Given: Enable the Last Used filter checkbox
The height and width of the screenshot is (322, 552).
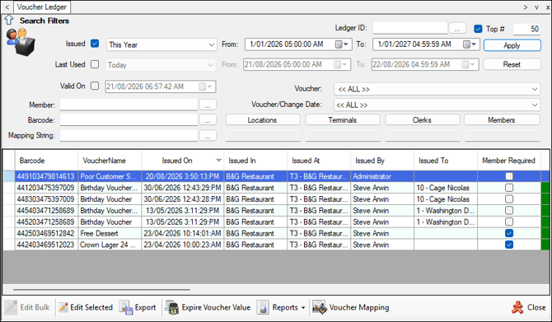Looking at the screenshot, I should [x=95, y=64].
